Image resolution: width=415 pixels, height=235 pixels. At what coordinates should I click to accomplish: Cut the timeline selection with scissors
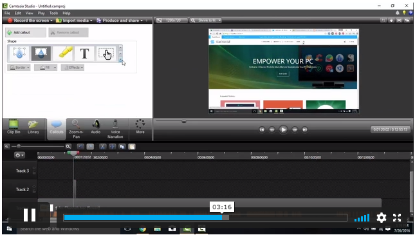point(102,147)
